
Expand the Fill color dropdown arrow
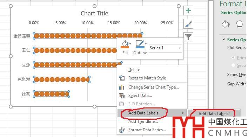[130, 44]
